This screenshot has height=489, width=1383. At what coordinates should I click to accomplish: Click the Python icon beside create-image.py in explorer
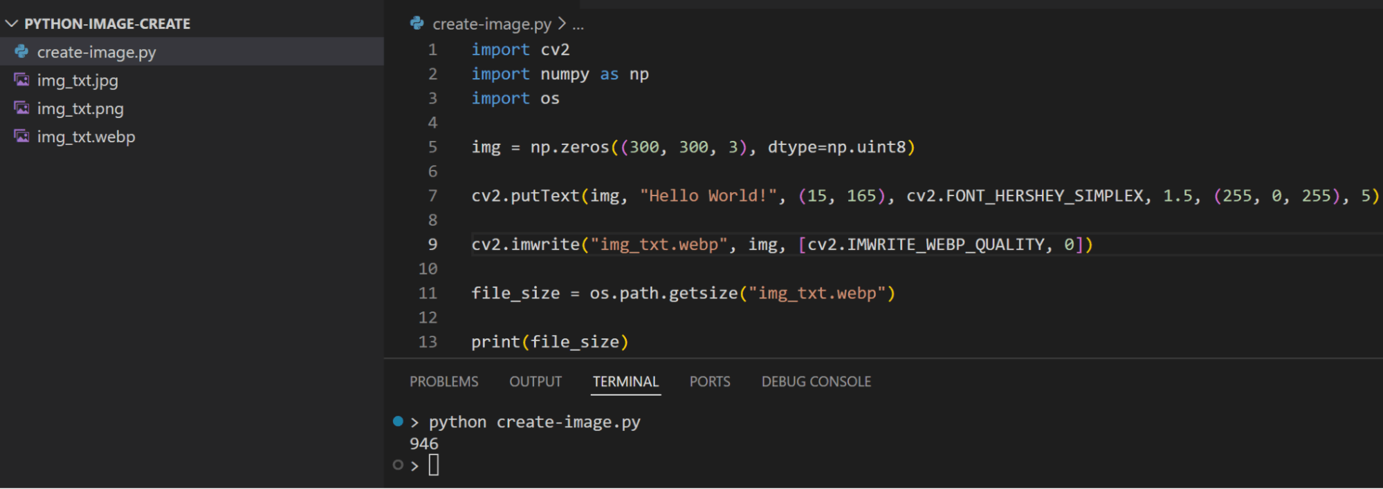21,52
